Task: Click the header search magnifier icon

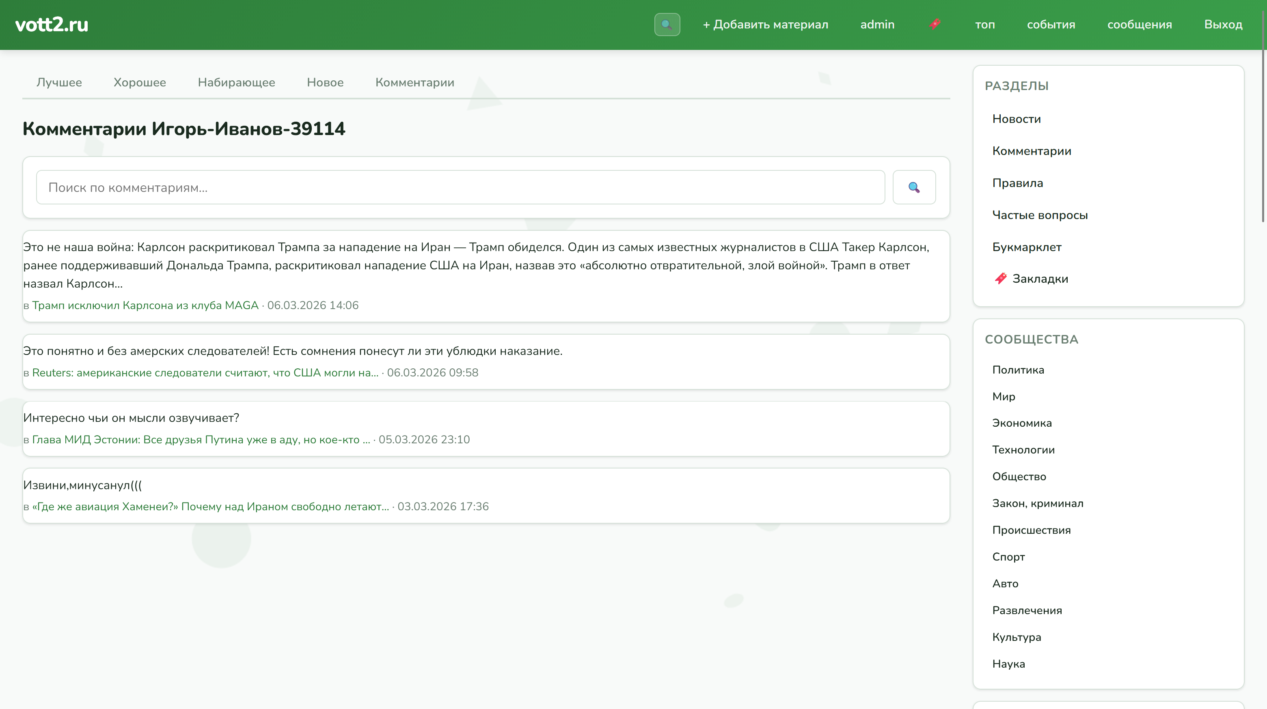Action: (x=667, y=25)
